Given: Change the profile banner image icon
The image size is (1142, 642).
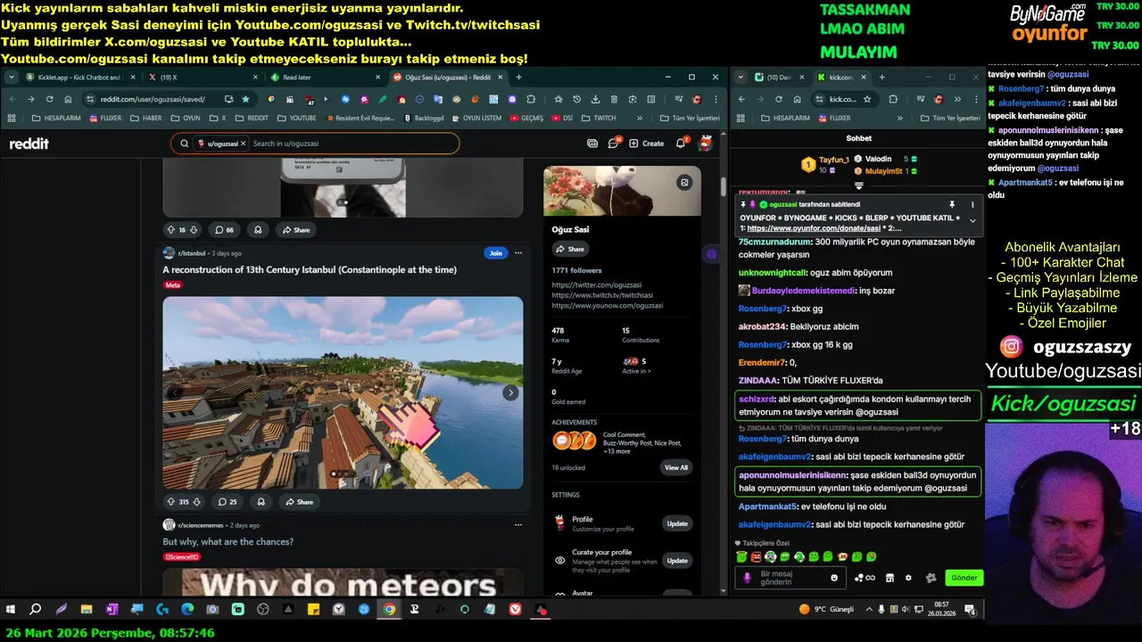Looking at the screenshot, I should point(684,182).
